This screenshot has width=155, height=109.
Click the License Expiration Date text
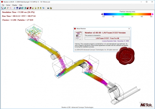[x=115, y=41]
